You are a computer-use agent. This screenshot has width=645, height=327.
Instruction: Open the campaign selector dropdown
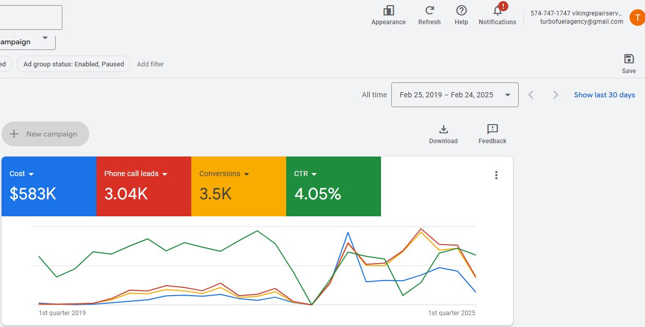pos(28,42)
